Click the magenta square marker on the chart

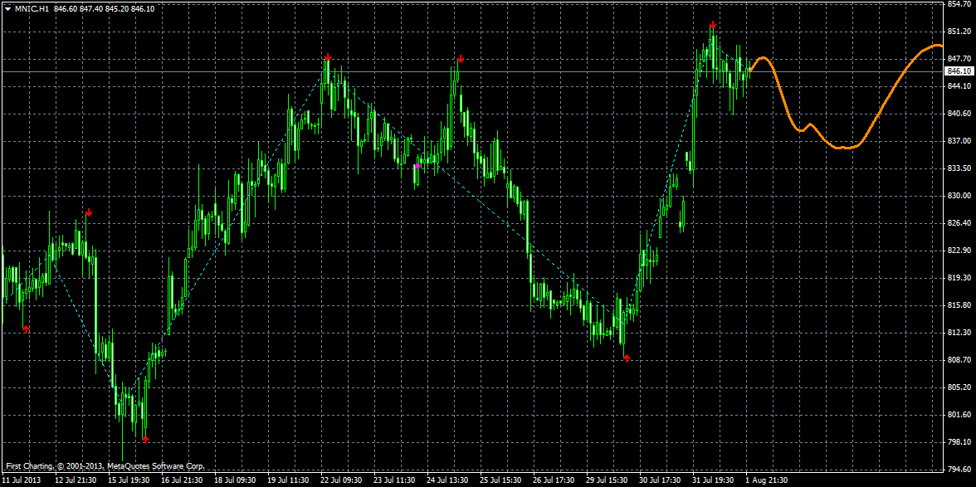click(417, 166)
